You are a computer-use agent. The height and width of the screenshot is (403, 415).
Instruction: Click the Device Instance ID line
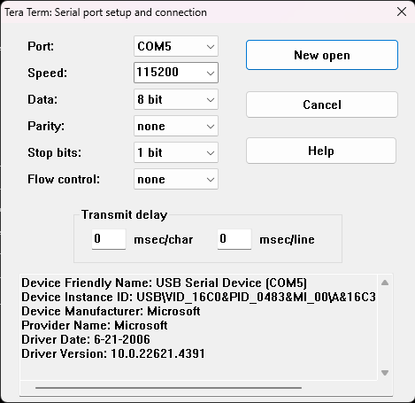[x=198, y=297]
